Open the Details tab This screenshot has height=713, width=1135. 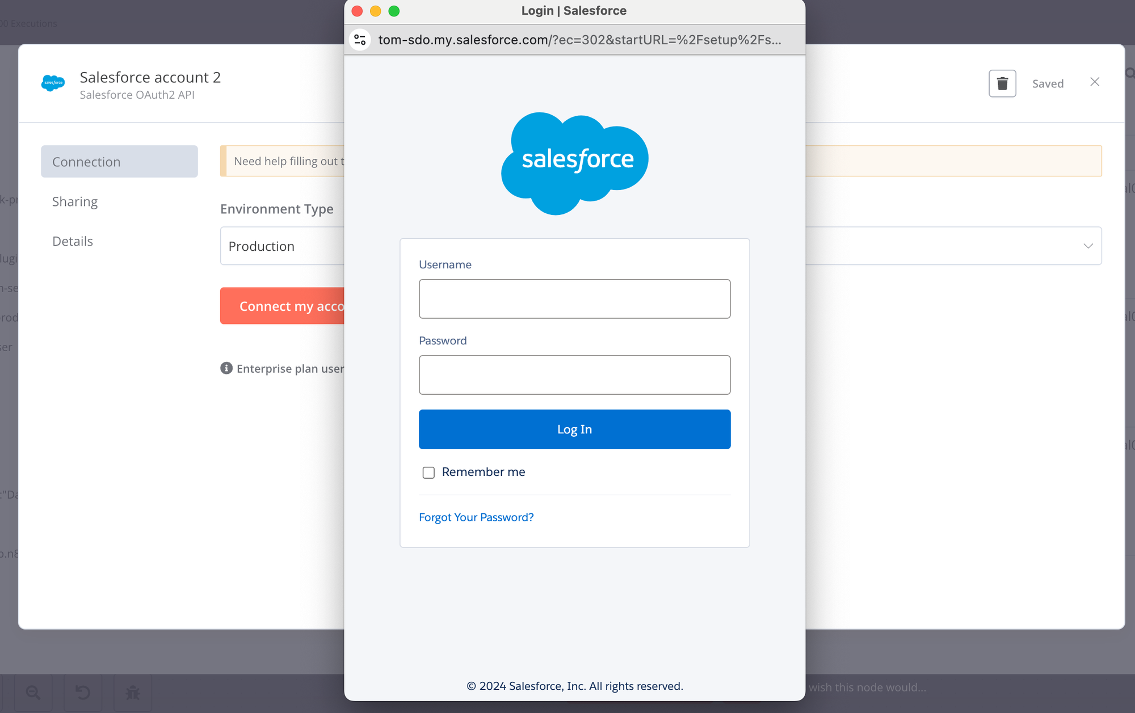point(73,241)
